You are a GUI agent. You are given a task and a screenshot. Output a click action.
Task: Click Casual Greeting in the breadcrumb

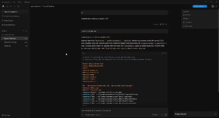[49, 6]
